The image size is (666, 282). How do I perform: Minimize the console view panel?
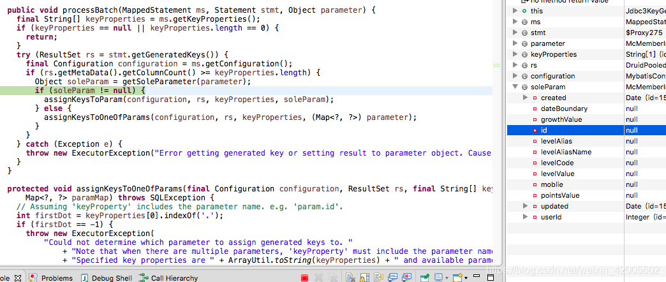point(477,276)
